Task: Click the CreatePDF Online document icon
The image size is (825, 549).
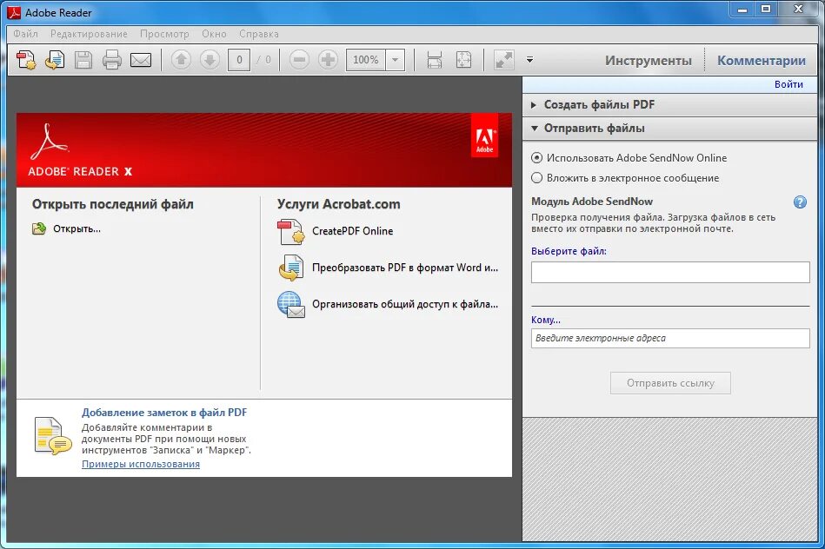Action: click(290, 232)
